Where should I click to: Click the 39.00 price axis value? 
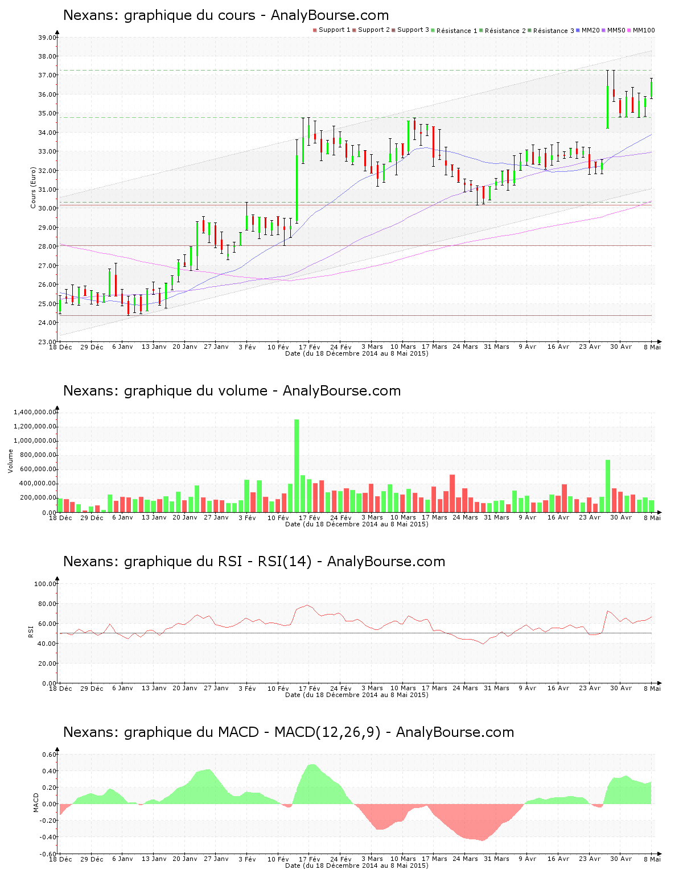point(47,38)
